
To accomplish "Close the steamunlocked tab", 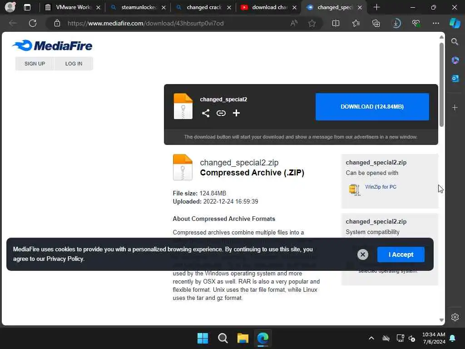I will 163,7.
